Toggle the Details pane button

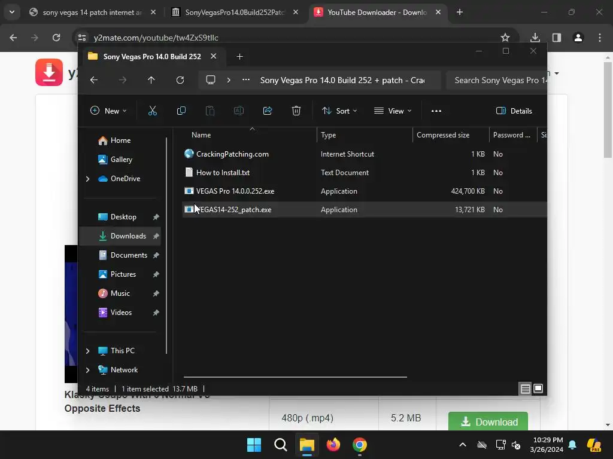[514, 111]
